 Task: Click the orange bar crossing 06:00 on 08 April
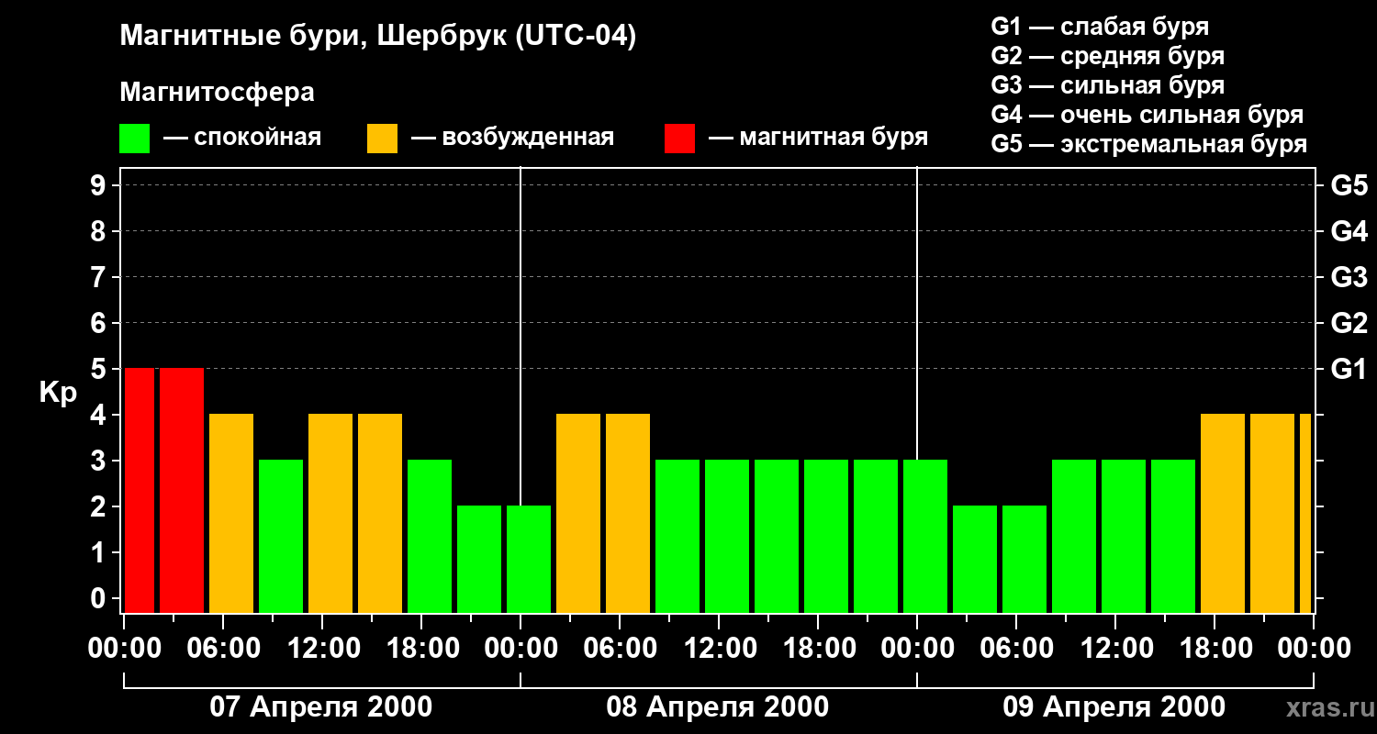pyautogui.click(x=628, y=513)
